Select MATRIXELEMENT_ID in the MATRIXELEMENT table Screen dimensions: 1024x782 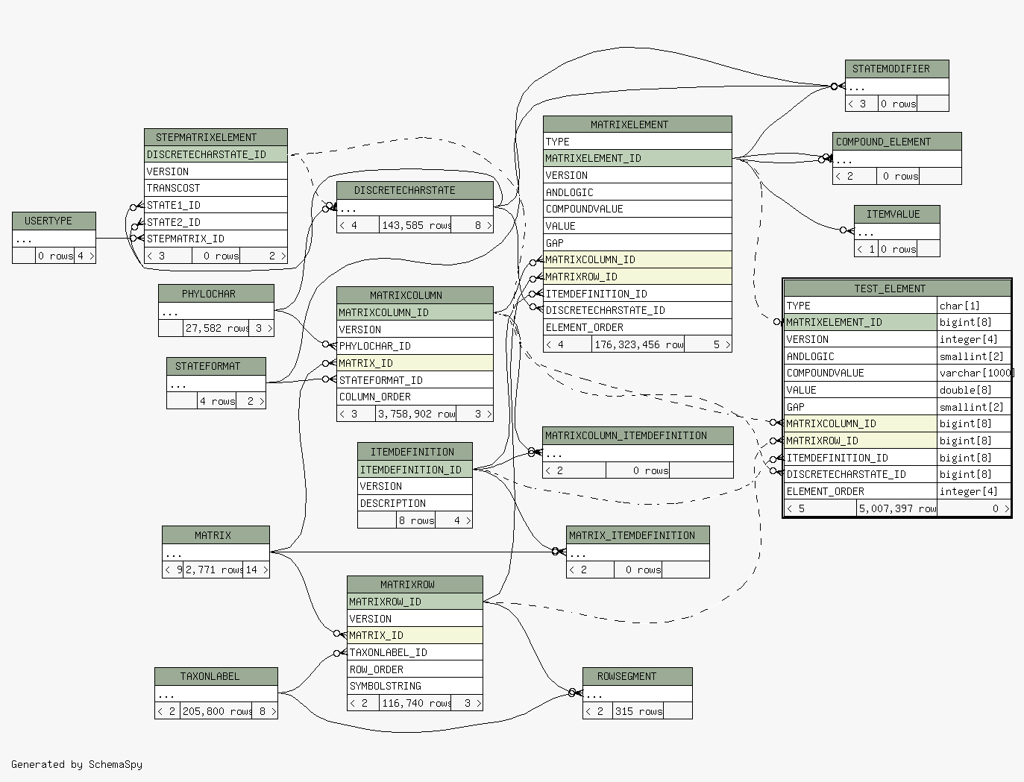pyautogui.click(x=638, y=158)
